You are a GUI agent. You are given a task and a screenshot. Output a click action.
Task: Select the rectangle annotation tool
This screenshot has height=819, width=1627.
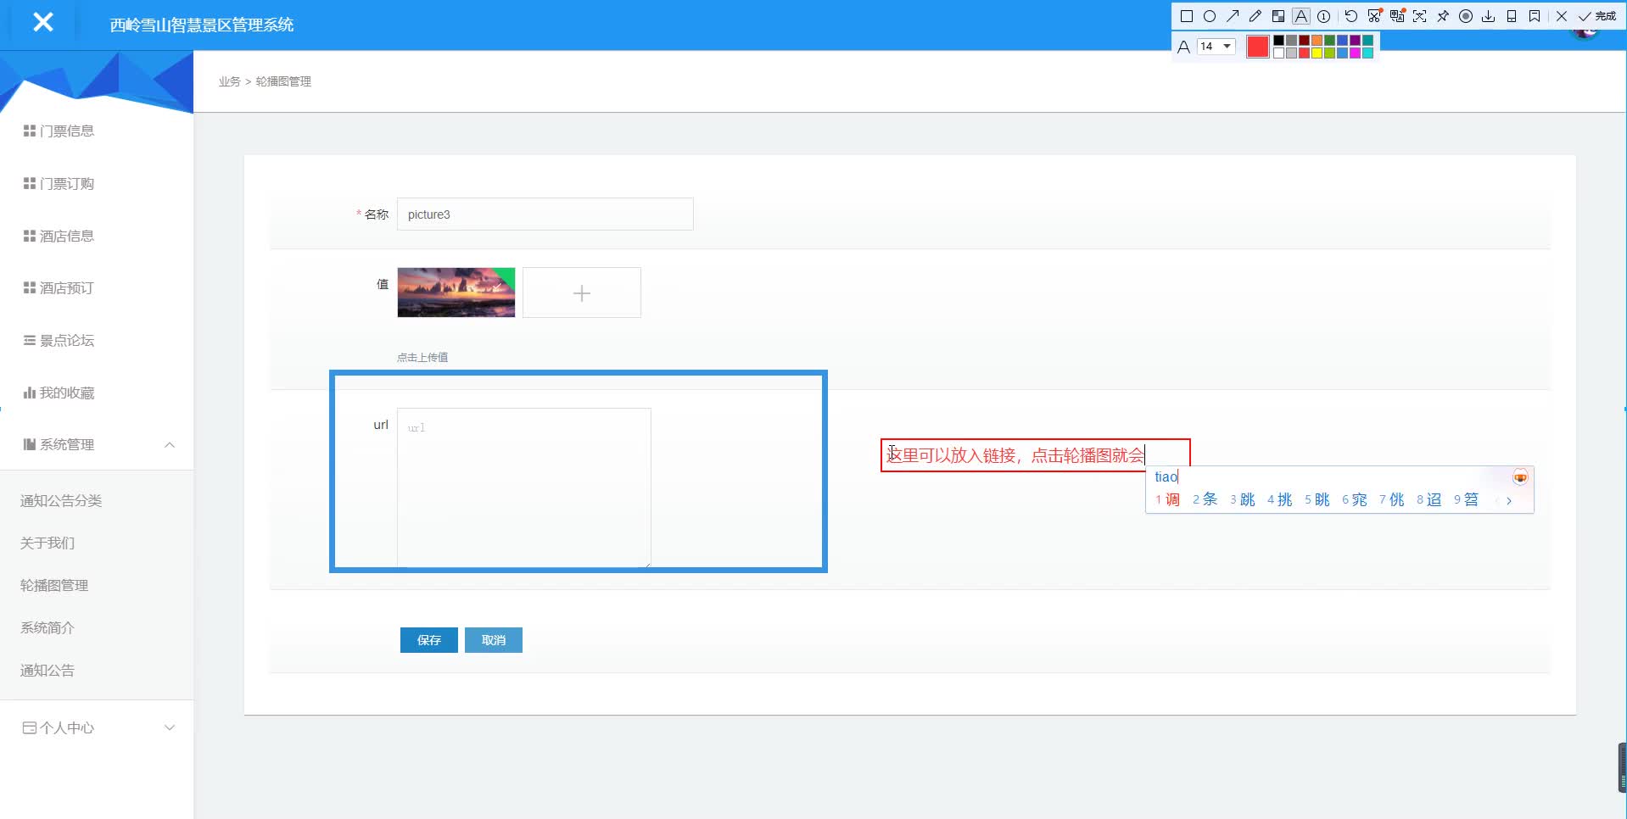pos(1187,16)
